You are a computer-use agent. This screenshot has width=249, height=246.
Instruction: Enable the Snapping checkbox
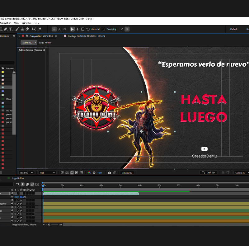(x=104, y=29)
